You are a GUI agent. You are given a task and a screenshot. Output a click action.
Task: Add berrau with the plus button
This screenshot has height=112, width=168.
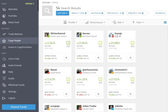pos(98,58)
